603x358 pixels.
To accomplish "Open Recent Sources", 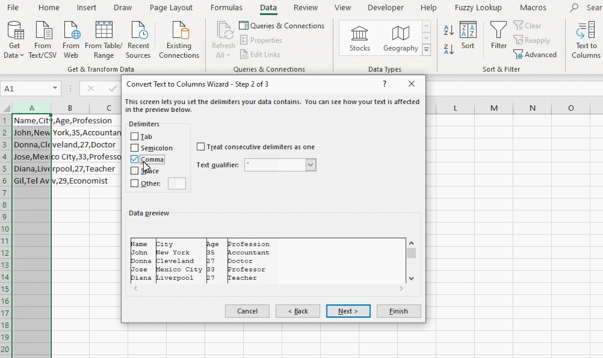I will pyautogui.click(x=138, y=40).
